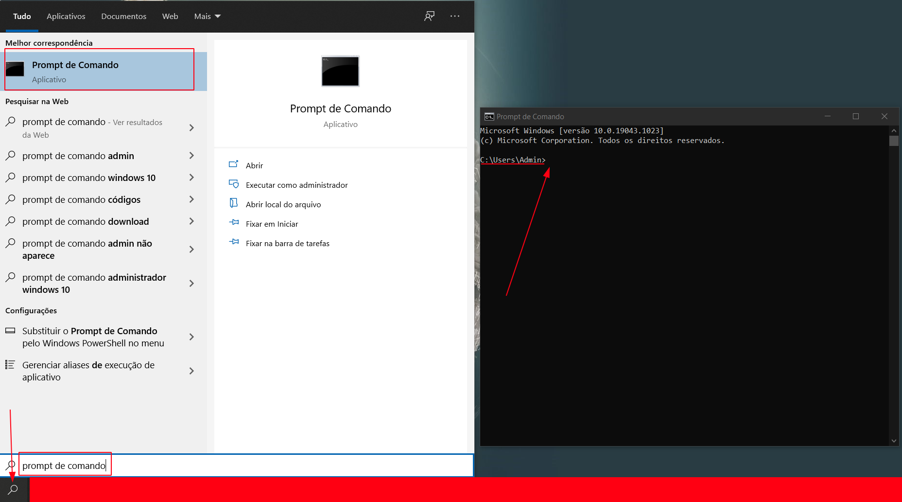The image size is (902, 502).
Task: Switch to the Web tab
Action: pos(170,16)
